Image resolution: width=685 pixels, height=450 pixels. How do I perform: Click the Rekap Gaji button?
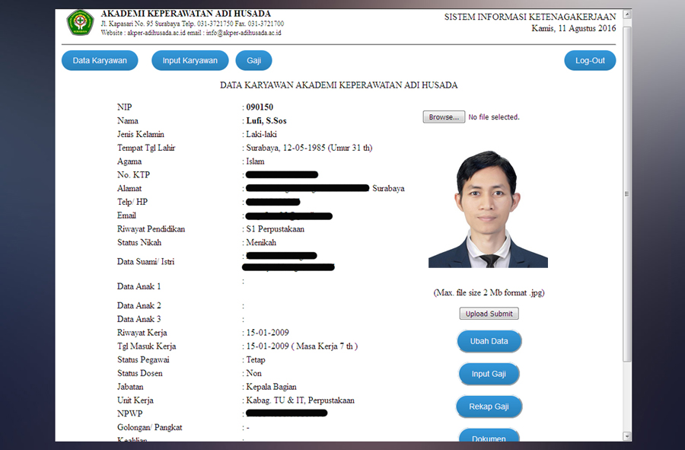[489, 407]
